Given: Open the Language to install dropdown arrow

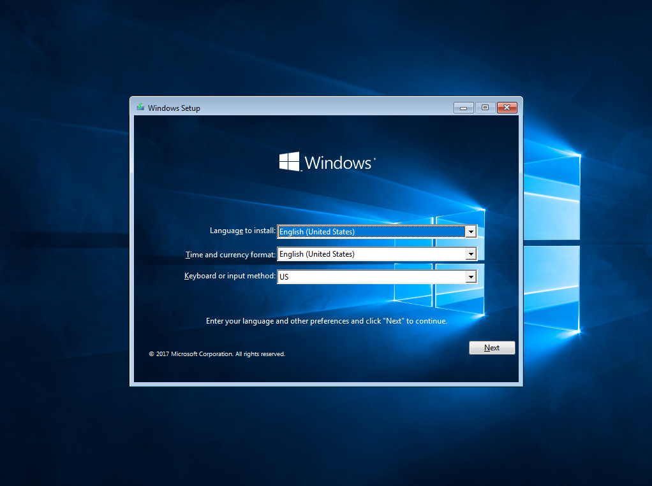Looking at the screenshot, I should 471,232.
